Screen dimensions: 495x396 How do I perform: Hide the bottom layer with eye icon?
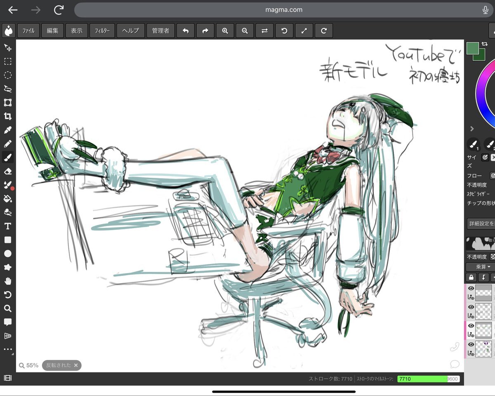[471, 344]
